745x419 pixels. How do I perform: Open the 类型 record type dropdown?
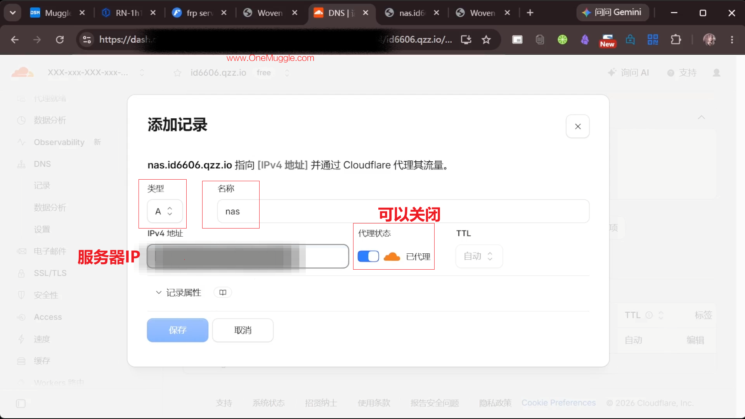tap(165, 211)
